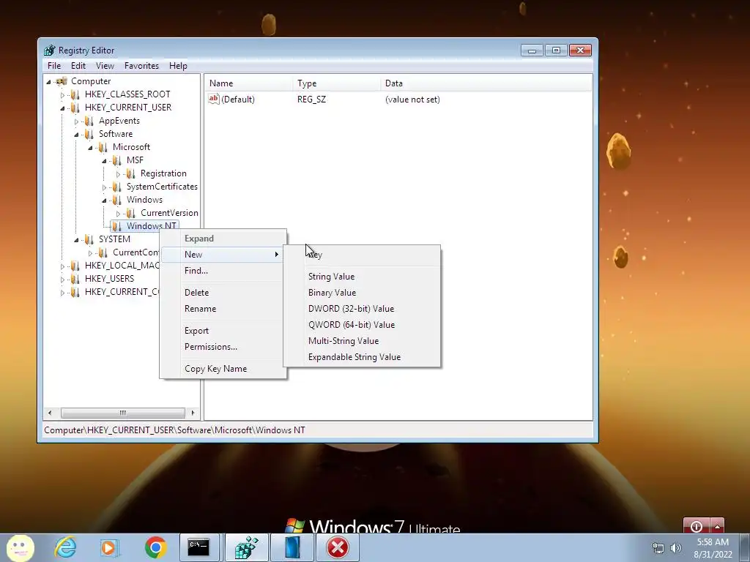Image resolution: width=750 pixels, height=562 pixels.
Task: Choose Rename in the context menu
Action: point(223,309)
